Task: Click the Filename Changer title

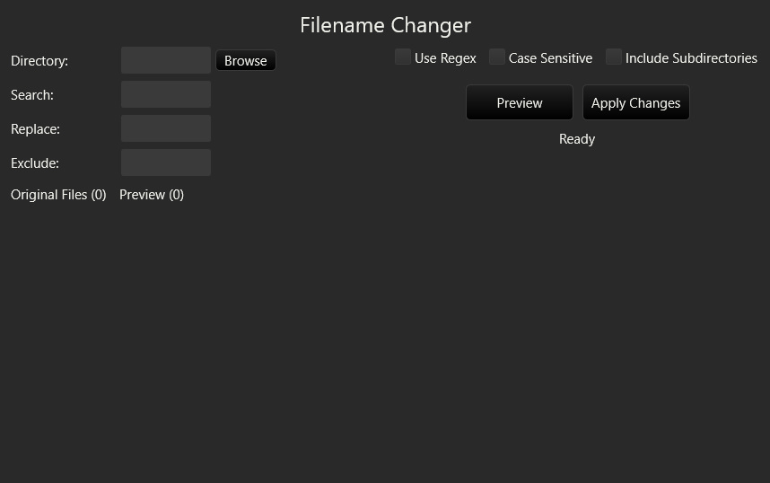Action: click(x=385, y=25)
